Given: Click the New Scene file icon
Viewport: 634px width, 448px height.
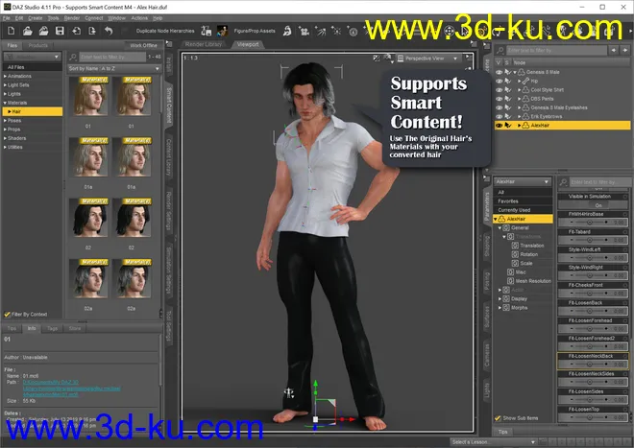Looking at the screenshot, I should (9, 32).
